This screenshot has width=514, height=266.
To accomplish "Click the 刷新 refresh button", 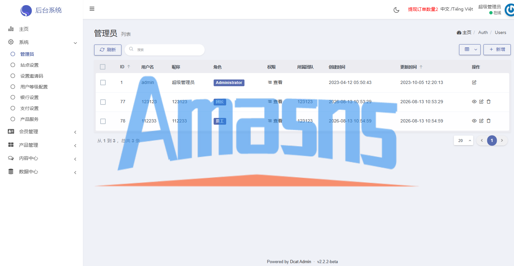I will [108, 50].
